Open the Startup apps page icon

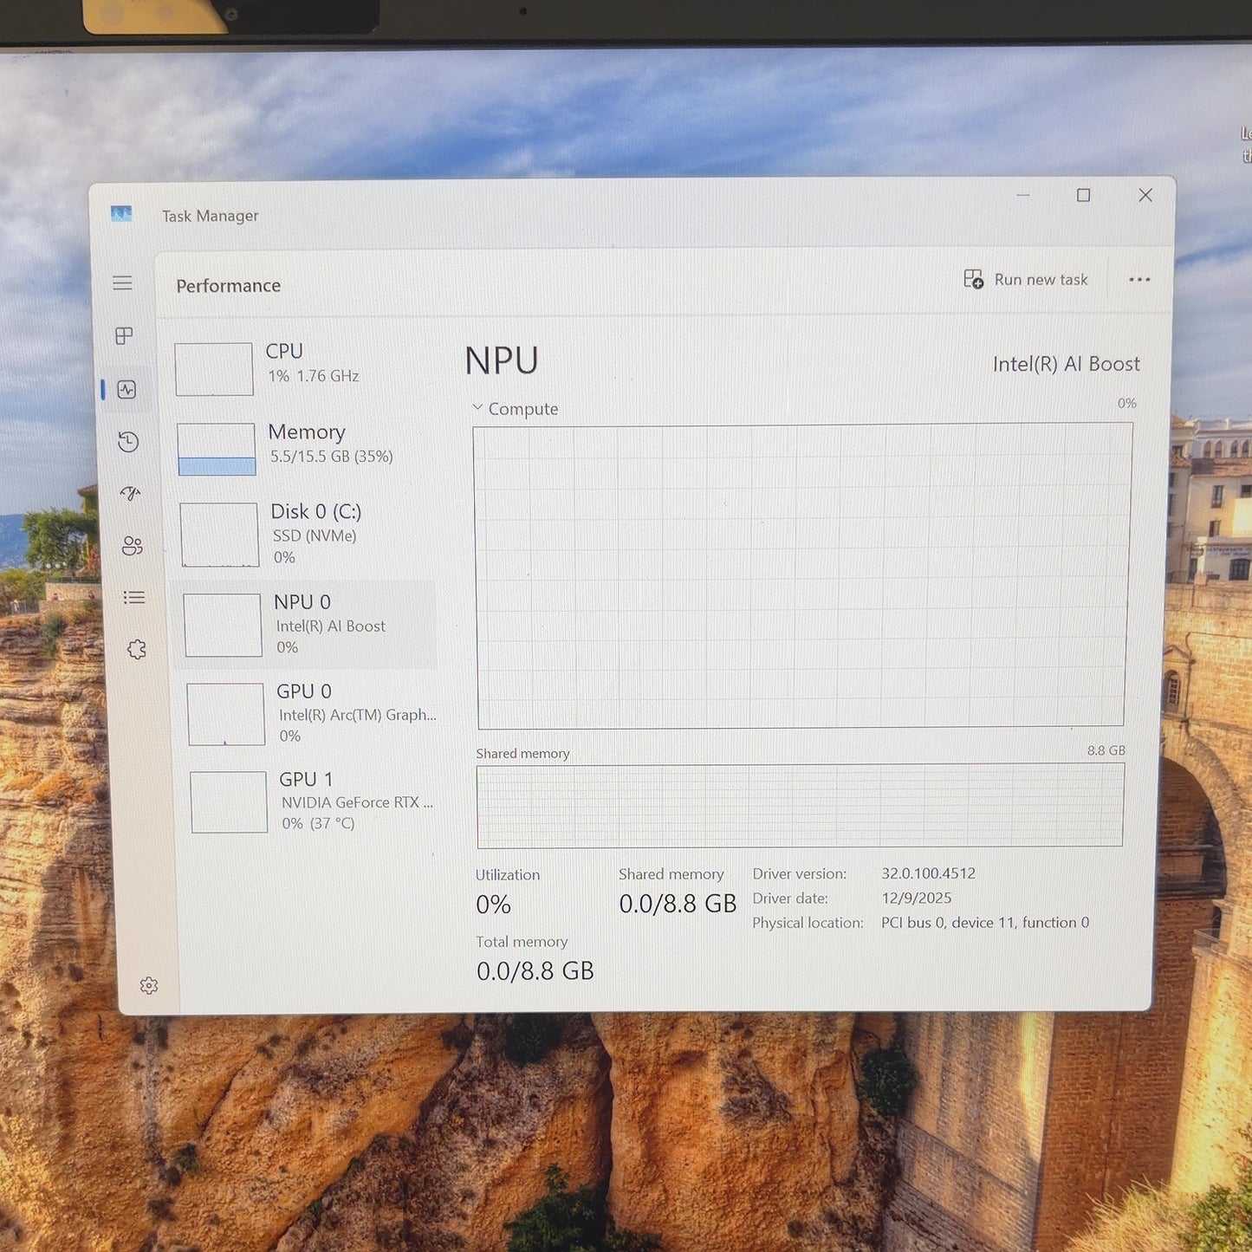click(x=130, y=494)
